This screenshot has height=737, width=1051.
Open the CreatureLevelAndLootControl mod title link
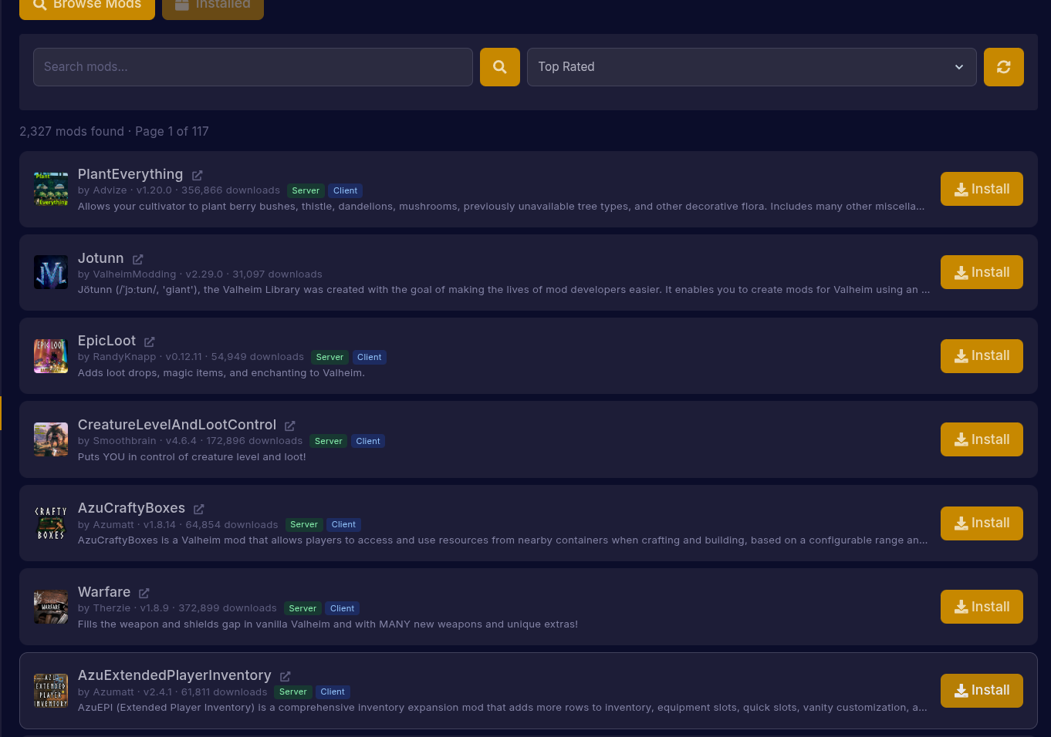pyautogui.click(x=177, y=425)
